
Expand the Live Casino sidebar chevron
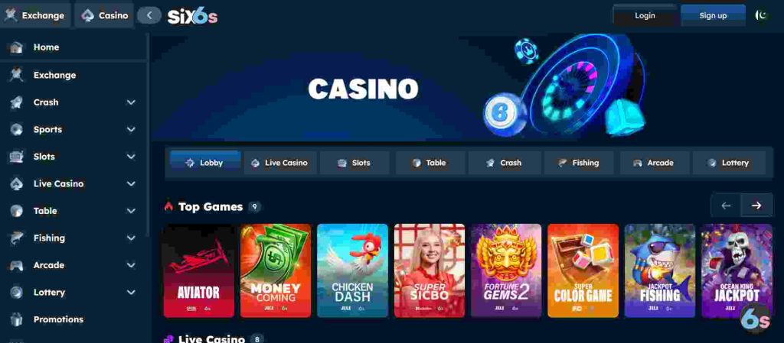tap(131, 184)
